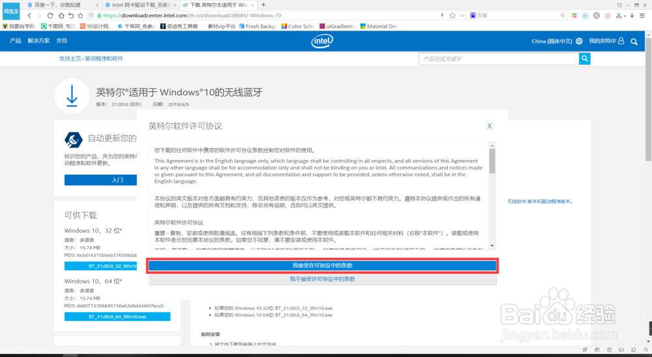
Task: Accept terms: 我接受许可协议中的条款
Action: (322, 266)
